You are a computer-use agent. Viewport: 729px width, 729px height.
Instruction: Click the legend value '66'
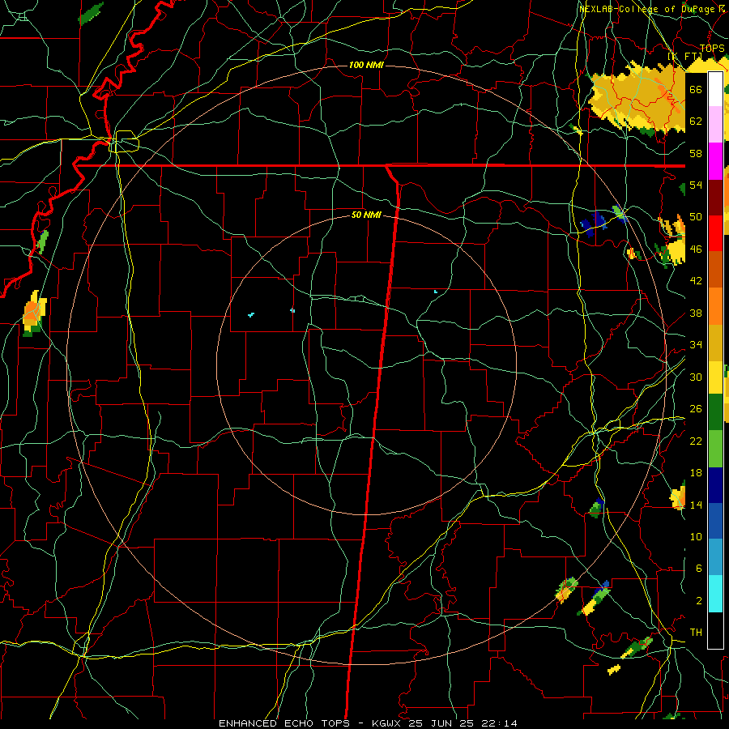coord(696,89)
